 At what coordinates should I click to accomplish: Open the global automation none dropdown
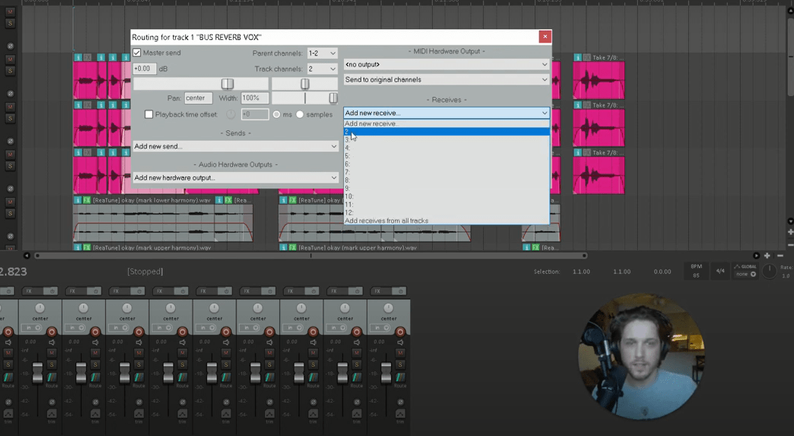pos(746,274)
